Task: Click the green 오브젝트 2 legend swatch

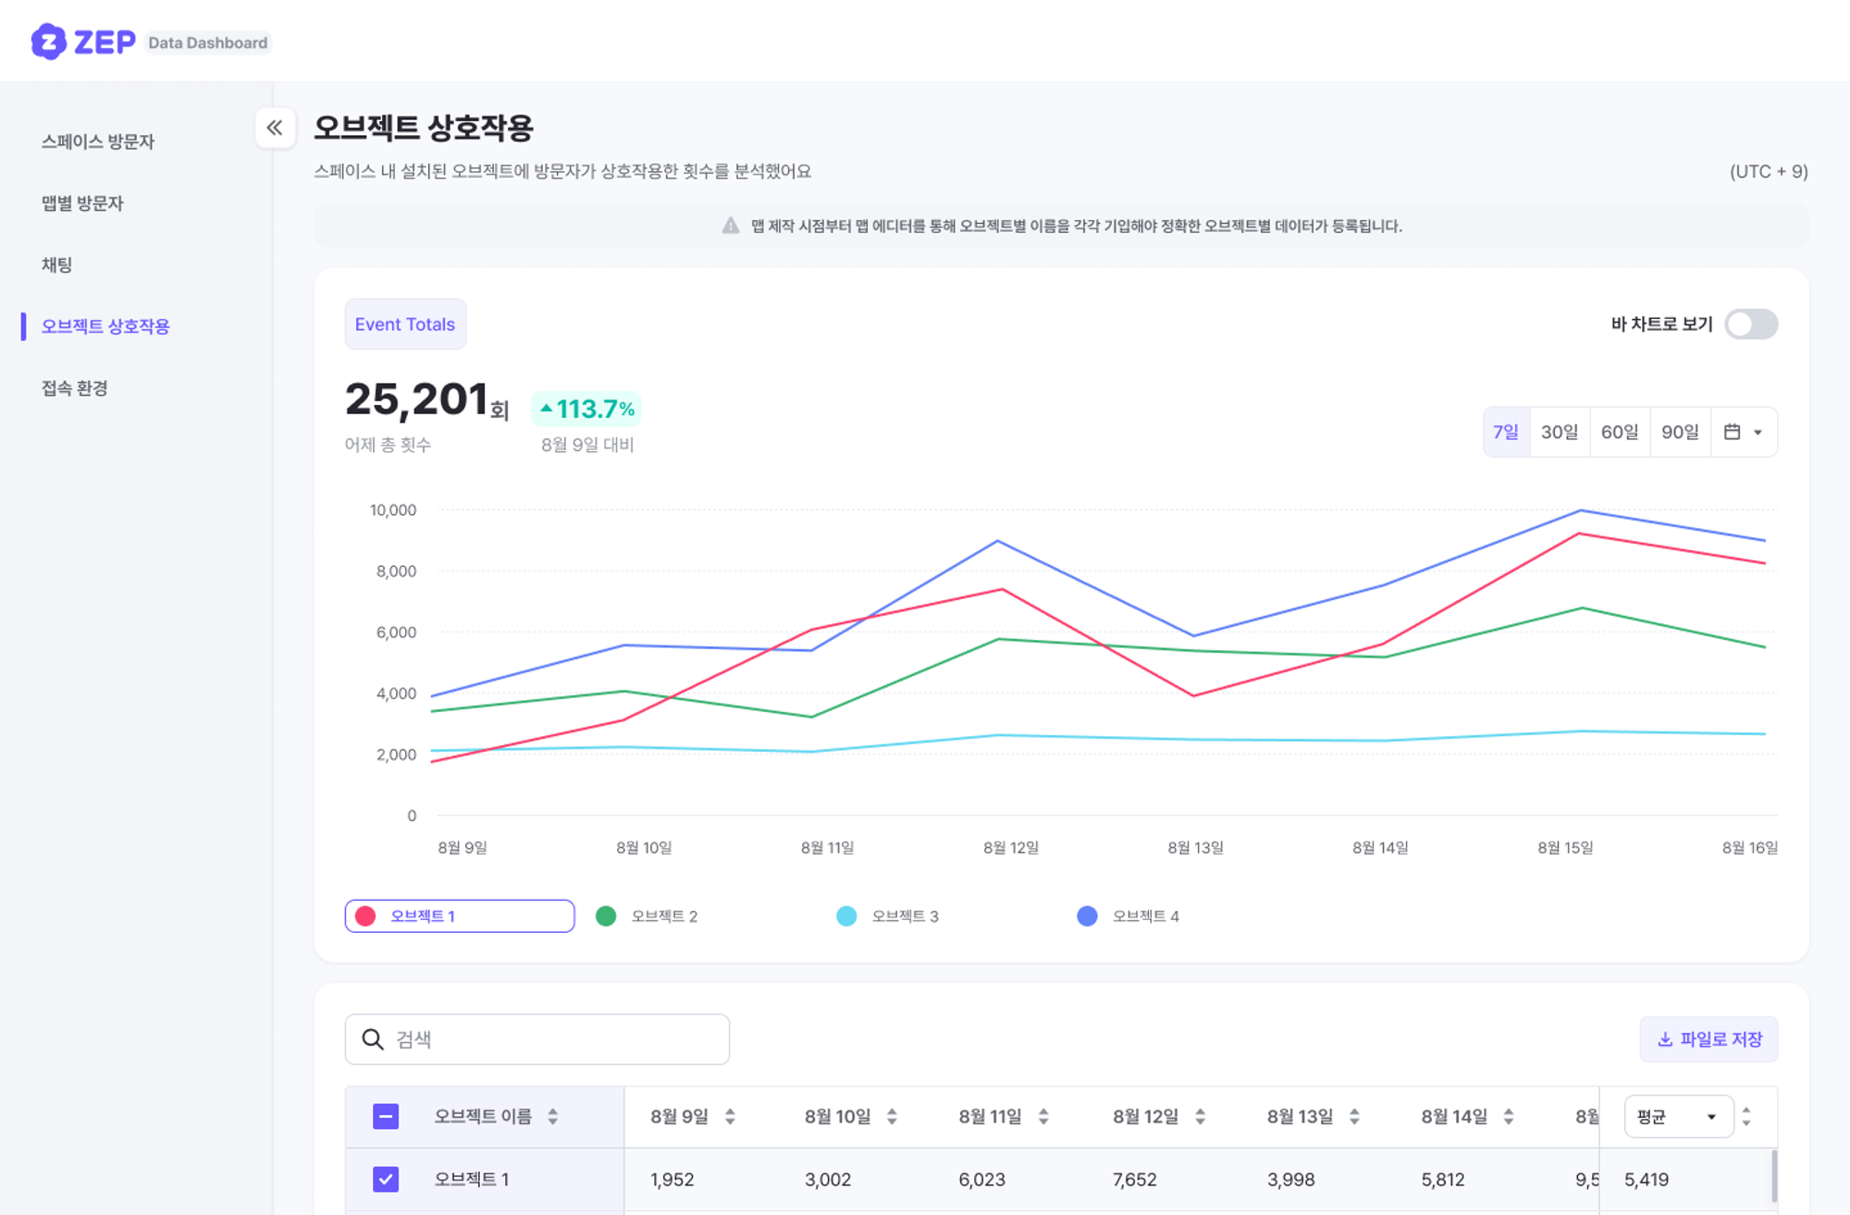Action: 606,916
